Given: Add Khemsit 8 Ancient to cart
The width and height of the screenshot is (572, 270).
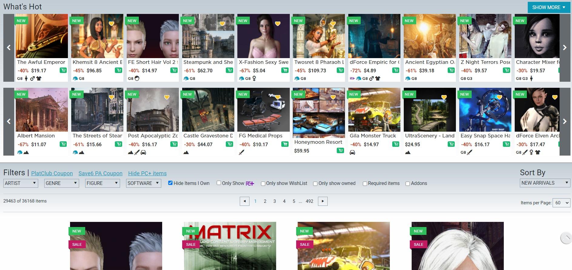Looking at the screenshot, I should coord(119,70).
